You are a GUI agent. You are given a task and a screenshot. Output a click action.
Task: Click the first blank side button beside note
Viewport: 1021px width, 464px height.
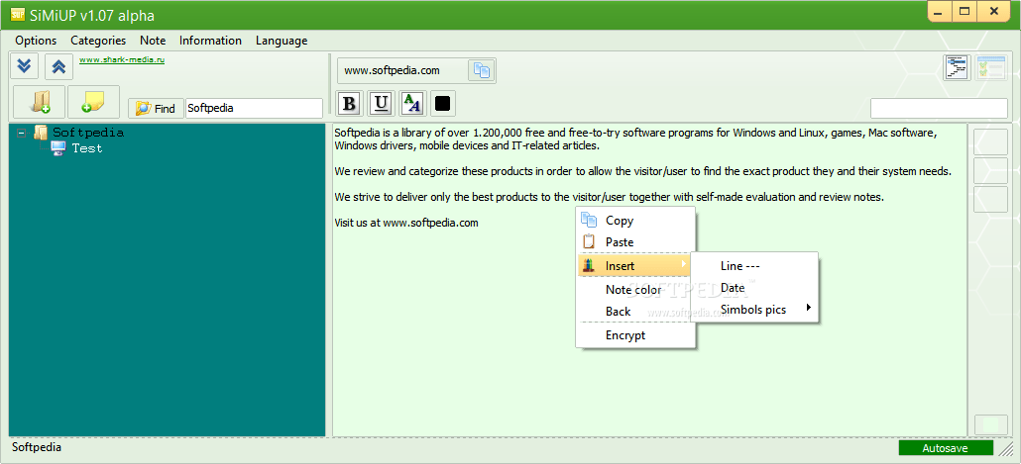990,141
